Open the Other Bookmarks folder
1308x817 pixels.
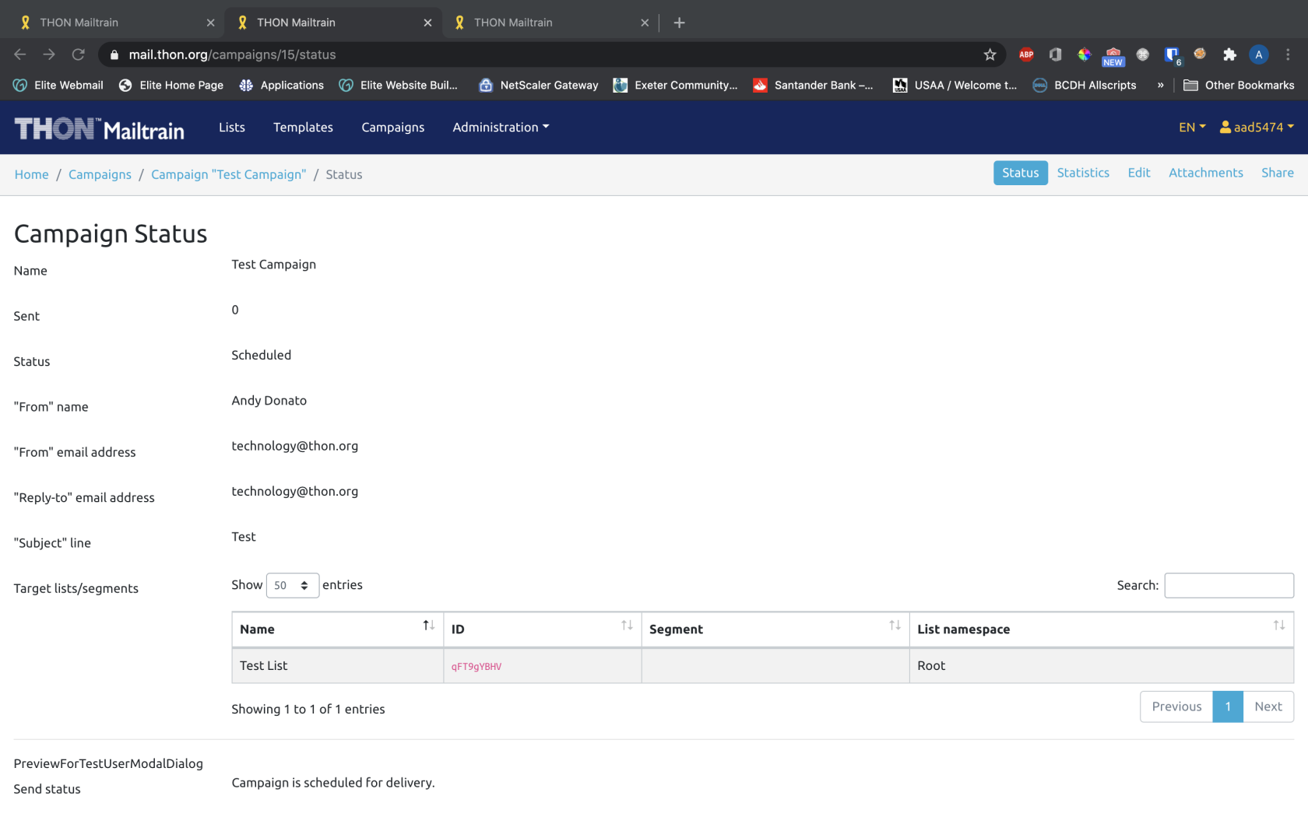click(1239, 85)
